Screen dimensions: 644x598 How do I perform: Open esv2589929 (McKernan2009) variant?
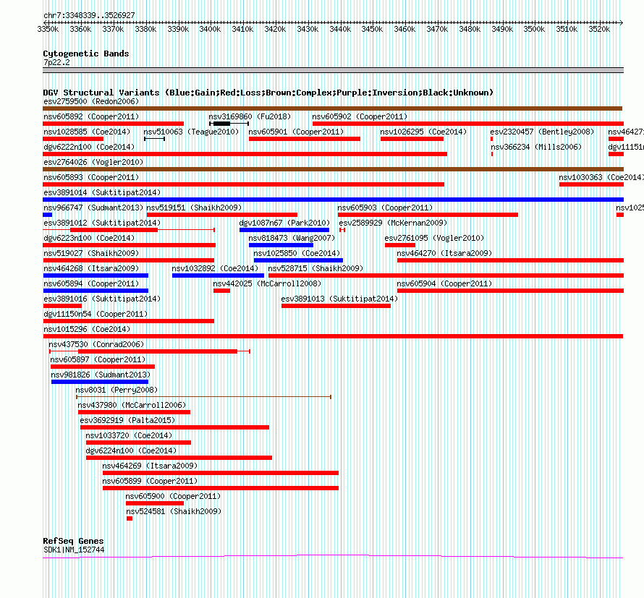point(393,223)
